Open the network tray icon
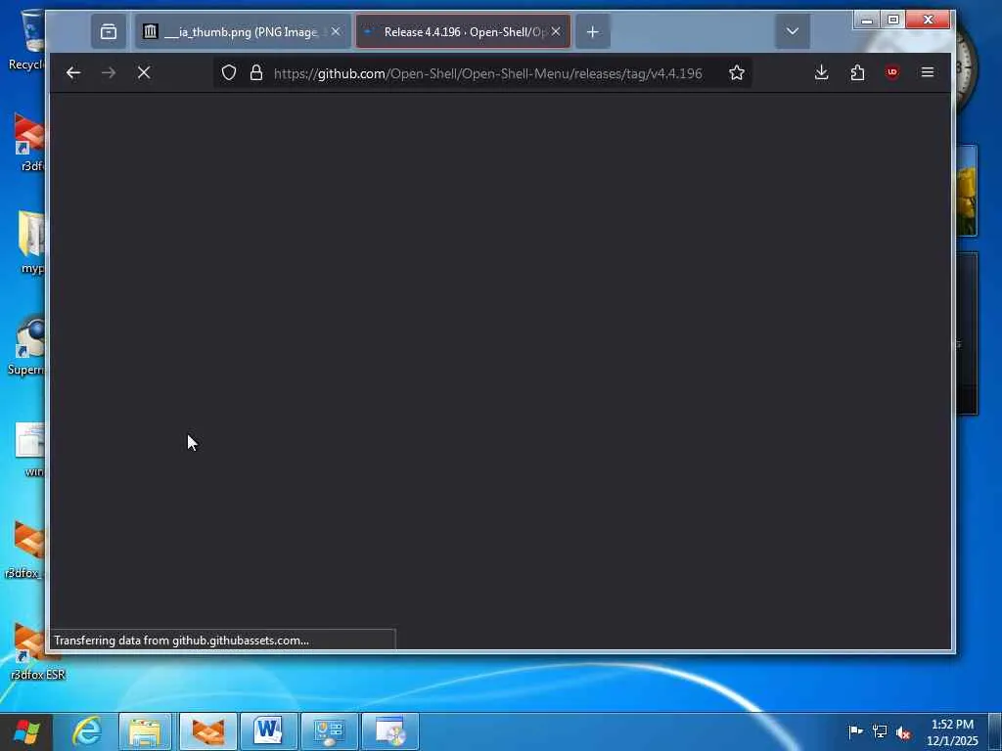The image size is (1002, 751). (880, 731)
